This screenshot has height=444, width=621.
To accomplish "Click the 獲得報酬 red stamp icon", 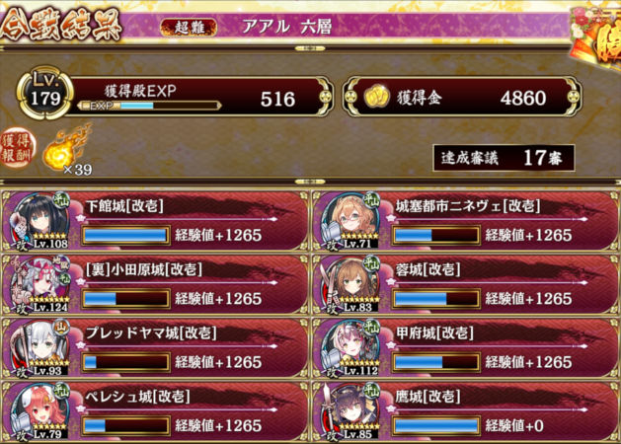I will pos(18,147).
